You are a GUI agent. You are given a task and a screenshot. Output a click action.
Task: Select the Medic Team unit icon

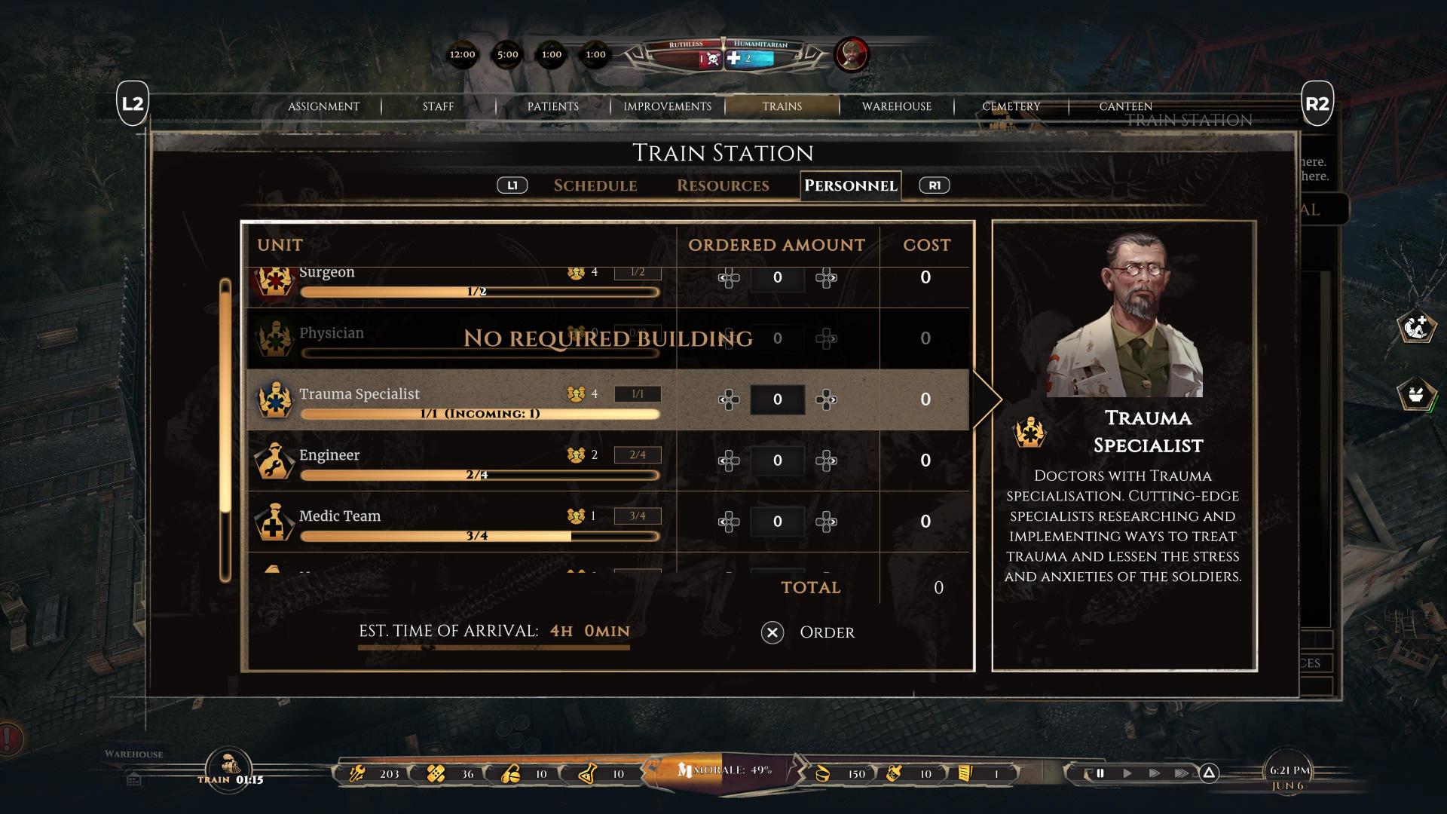(274, 522)
